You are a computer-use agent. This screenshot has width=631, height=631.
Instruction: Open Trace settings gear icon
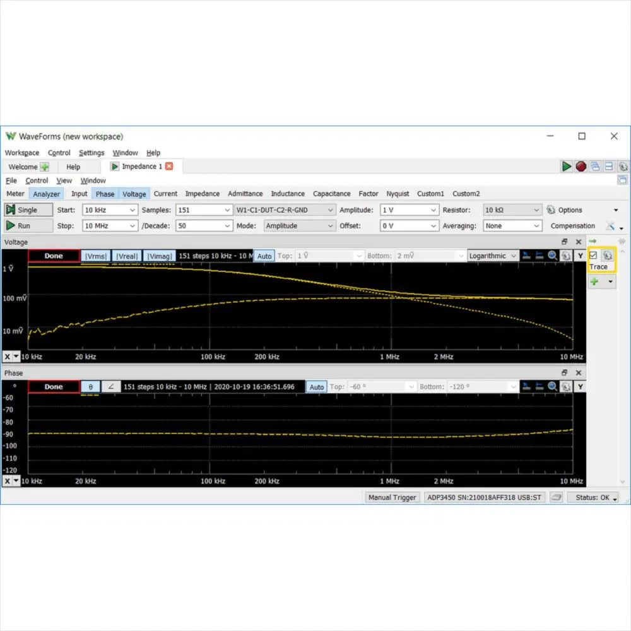607,256
